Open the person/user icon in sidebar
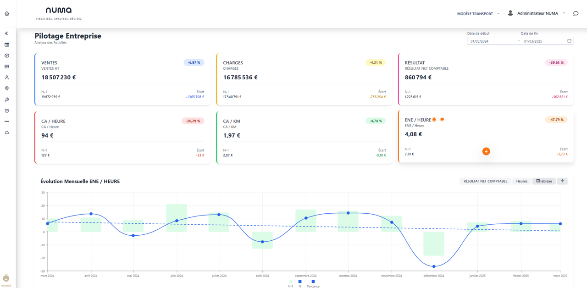The image size is (587, 288). tap(7, 78)
